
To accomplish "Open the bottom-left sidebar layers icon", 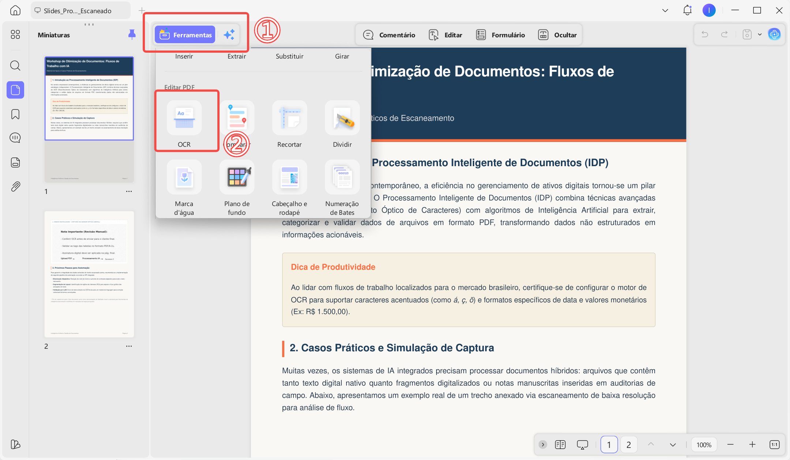I will pyautogui.click(x=15, y=444).
